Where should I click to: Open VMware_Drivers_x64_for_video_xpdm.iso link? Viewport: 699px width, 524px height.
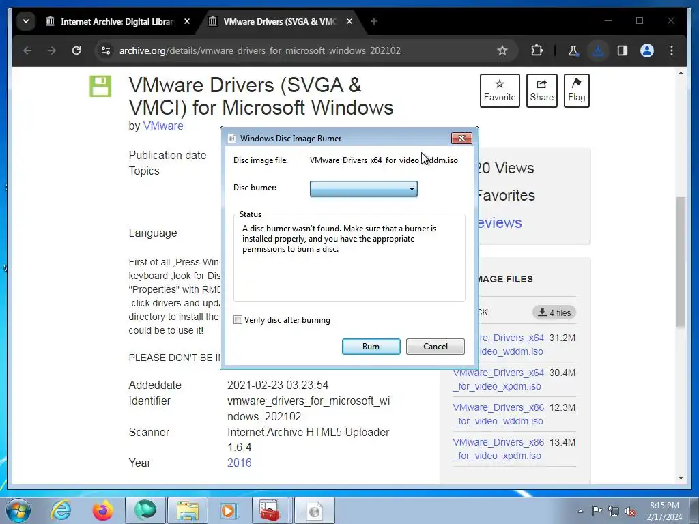(x=498, y=379)
